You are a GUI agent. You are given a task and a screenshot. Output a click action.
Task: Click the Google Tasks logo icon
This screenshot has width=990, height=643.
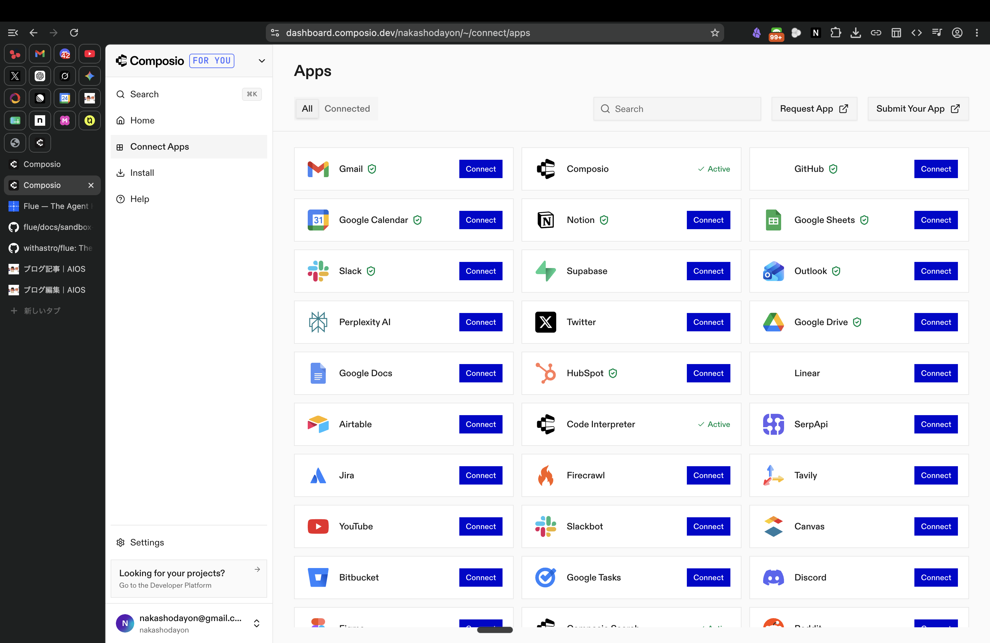[545, 577]
